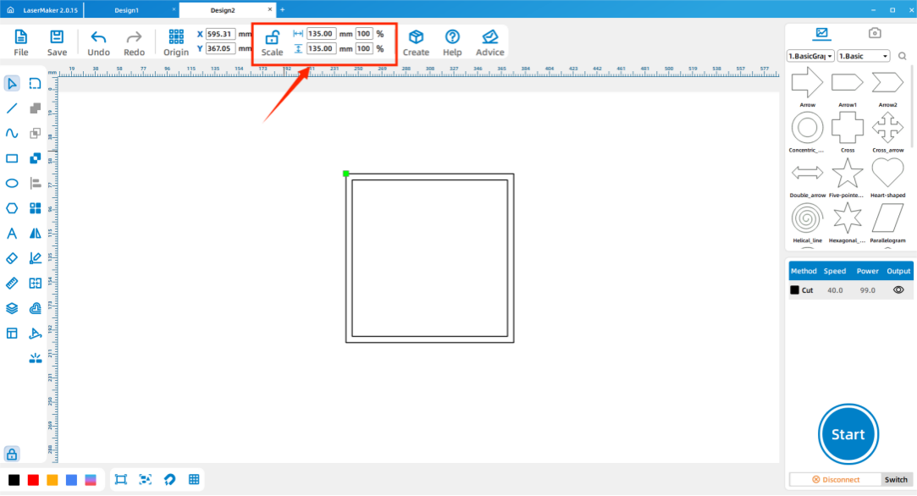Search the shape library with magnifier
This screenshot has height=496, width=917.
[903, 56]
